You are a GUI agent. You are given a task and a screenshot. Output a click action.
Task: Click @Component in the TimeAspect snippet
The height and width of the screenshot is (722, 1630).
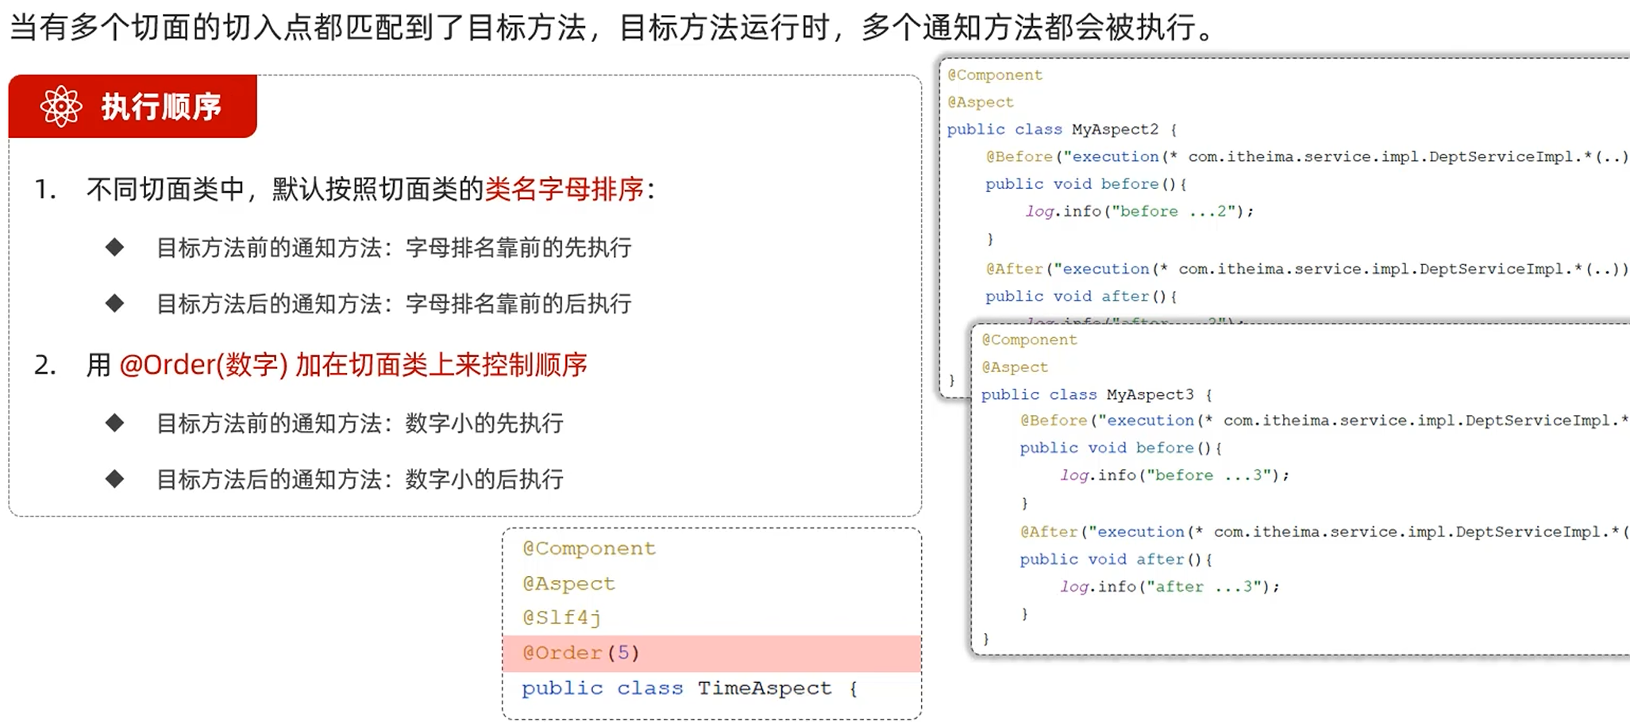[589, 549]
